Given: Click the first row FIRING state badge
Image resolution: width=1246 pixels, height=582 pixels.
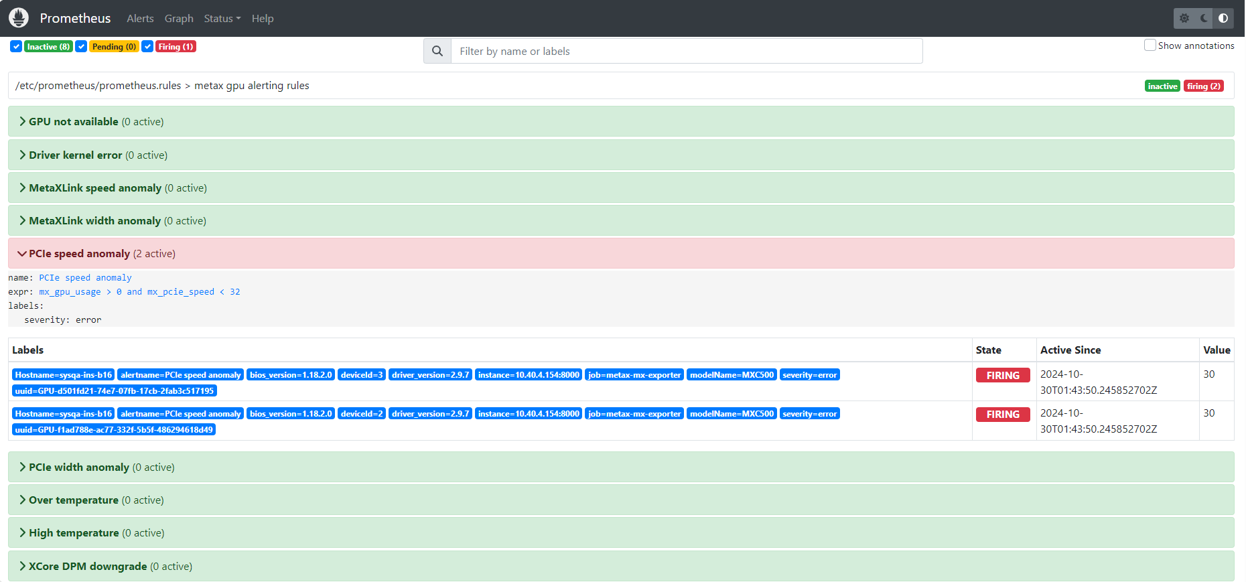Looking at the screenshot, I should [1002, 376].
